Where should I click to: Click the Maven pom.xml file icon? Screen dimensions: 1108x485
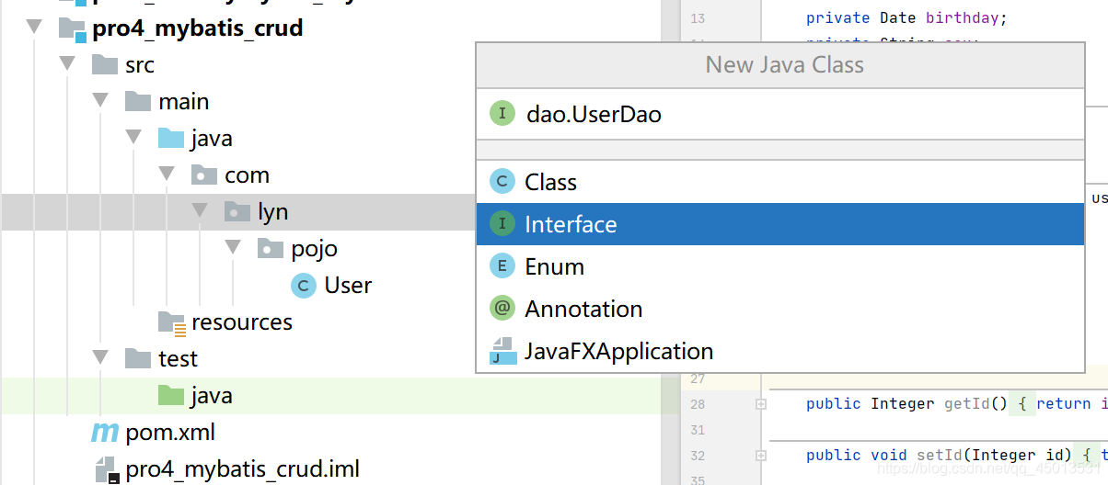(105, 432)
